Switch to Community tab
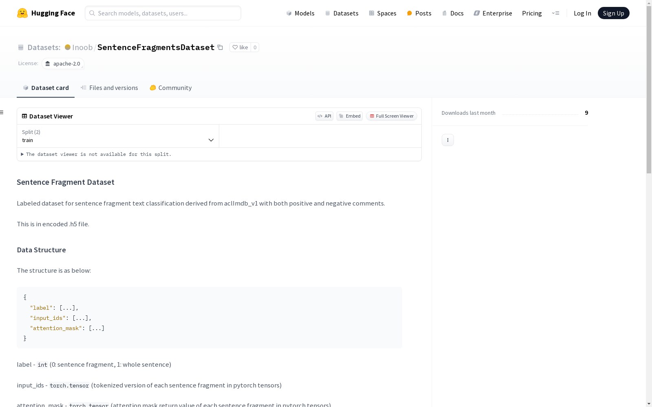This screenshot has width=652, height=407. click(171, 88)
